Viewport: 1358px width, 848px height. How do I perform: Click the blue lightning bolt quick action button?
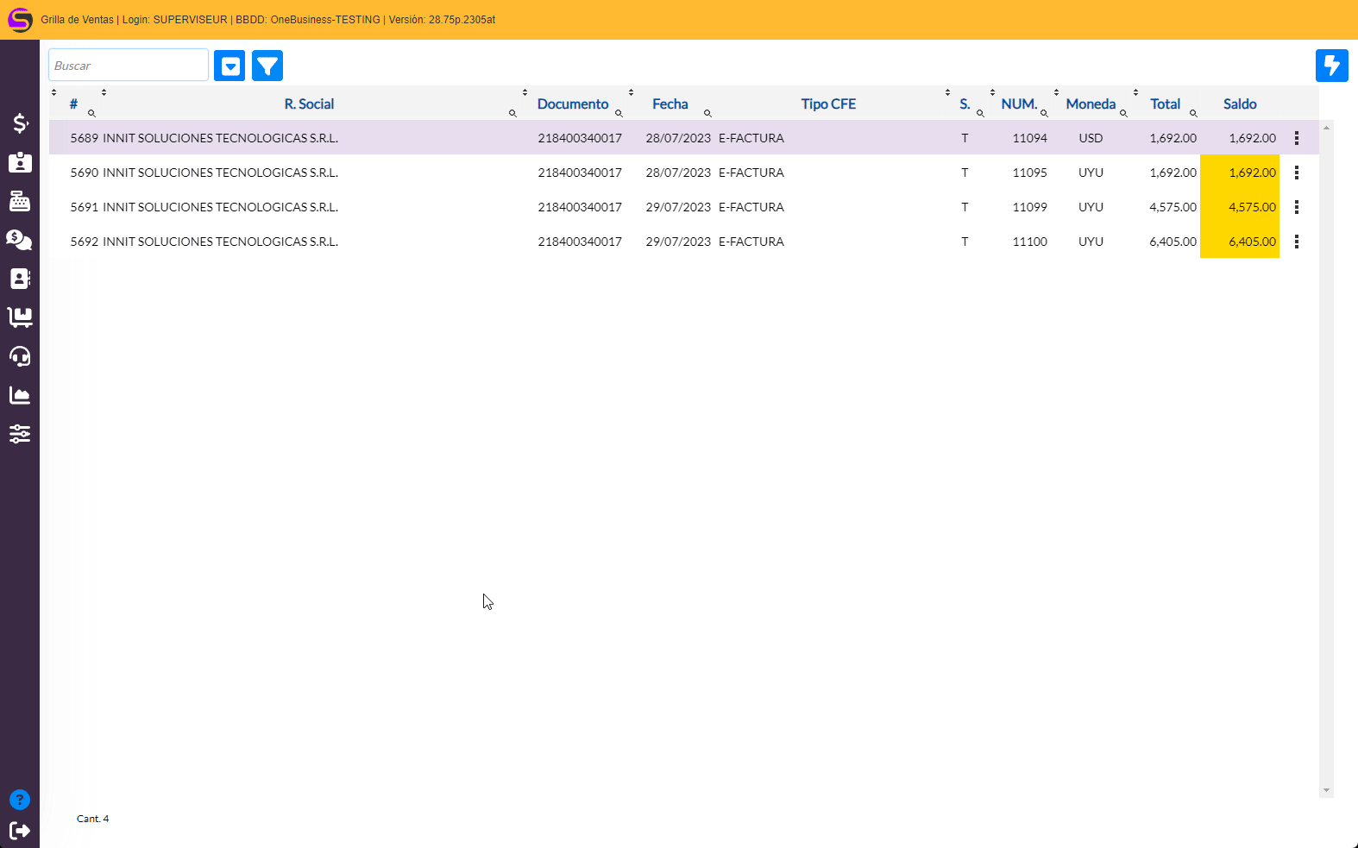[1331, 66]
